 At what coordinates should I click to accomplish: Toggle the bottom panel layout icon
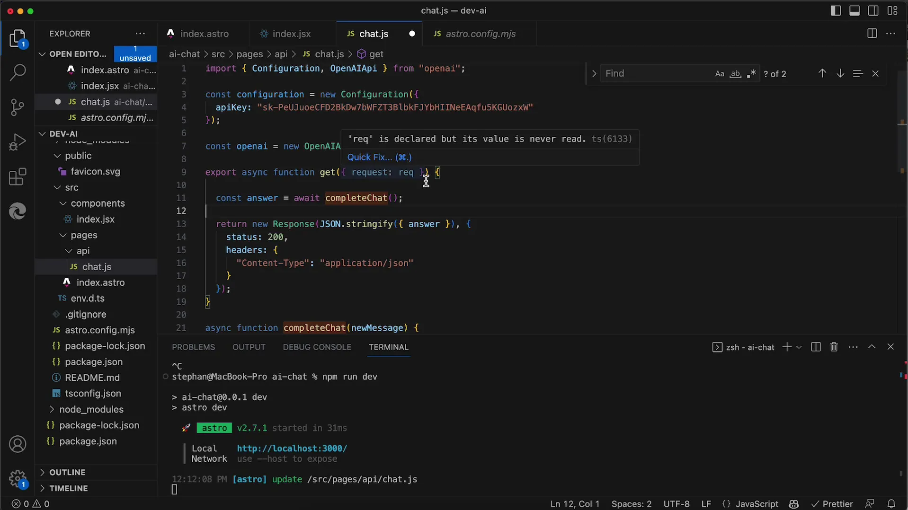point(855,10)
